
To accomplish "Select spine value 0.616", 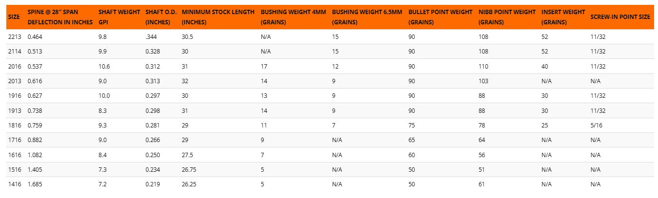I will (x=36, y=81).
